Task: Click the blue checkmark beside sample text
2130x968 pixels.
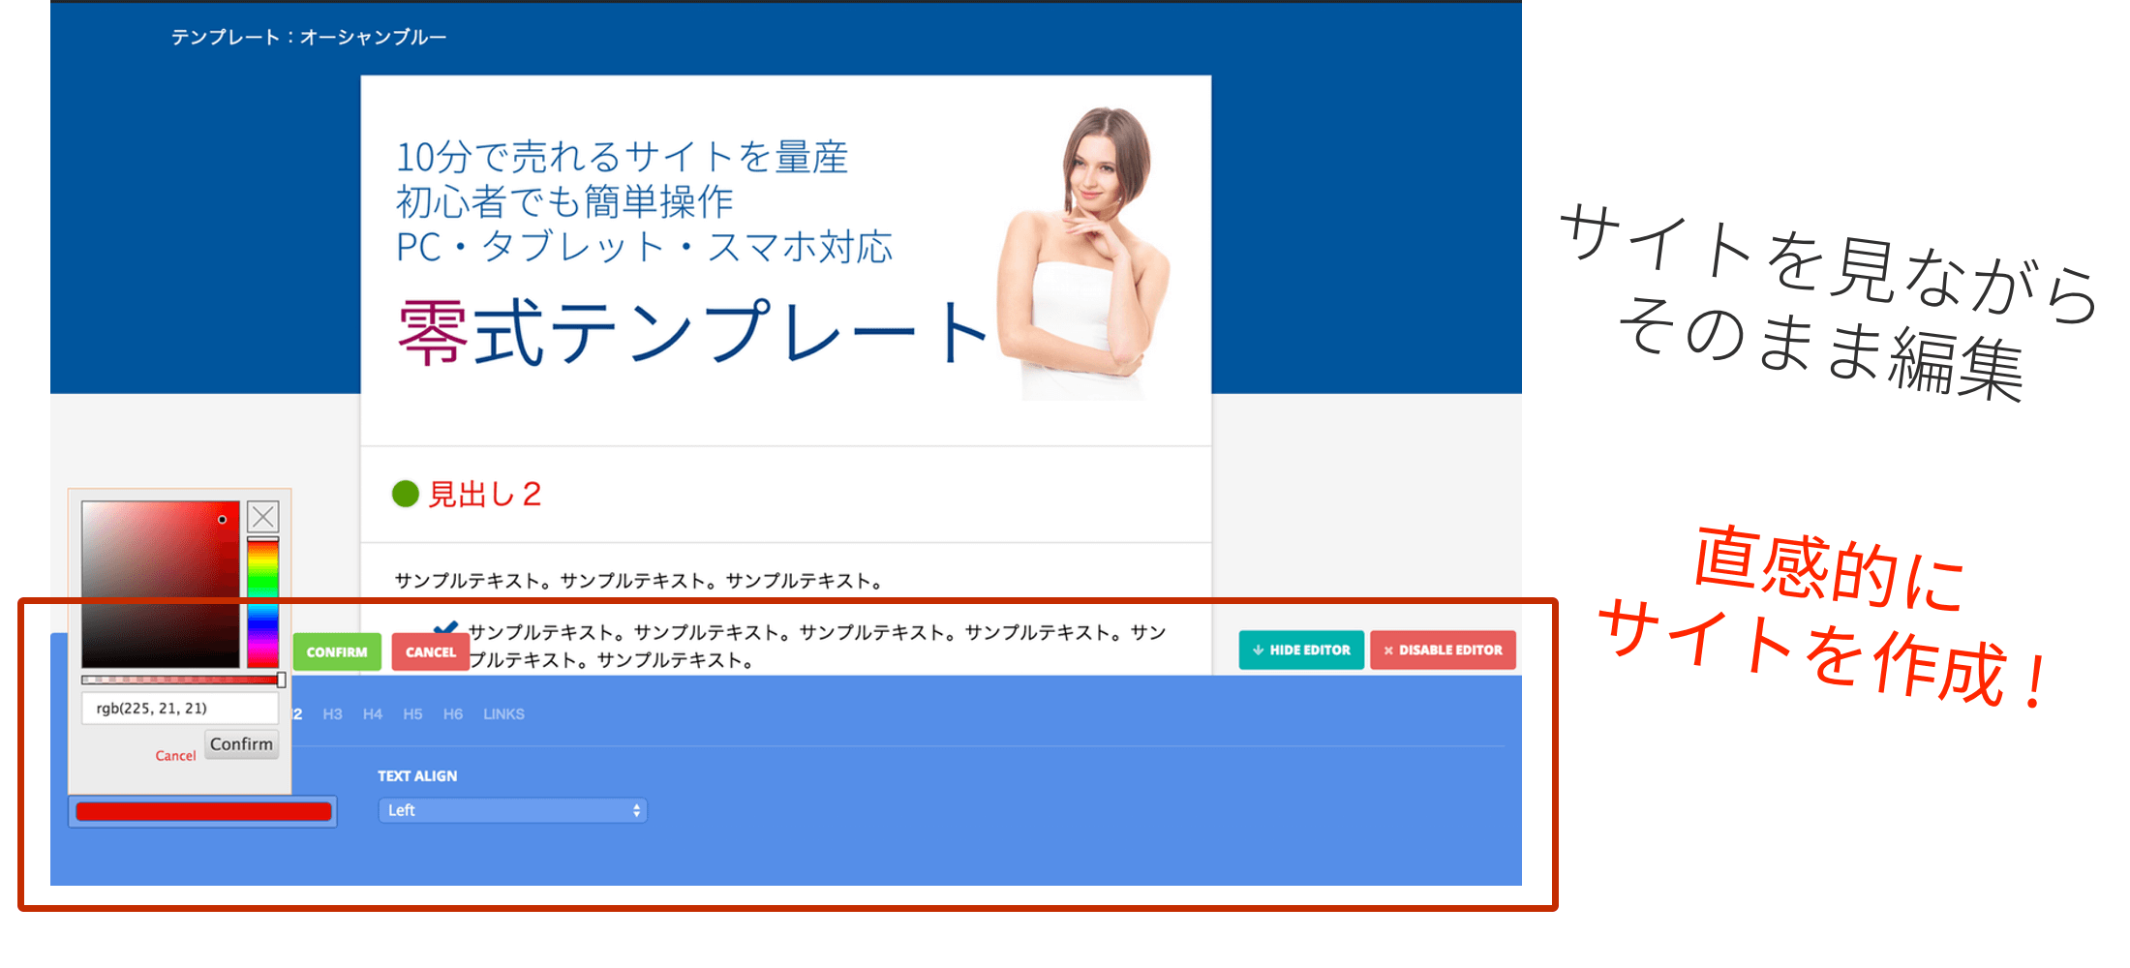Action: click(447, 629)
